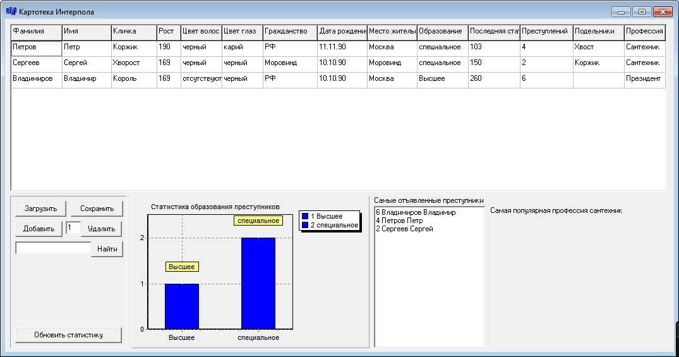The image size is (679, 357).
Task: Select the Профессия column header
Action: [645, 32]
